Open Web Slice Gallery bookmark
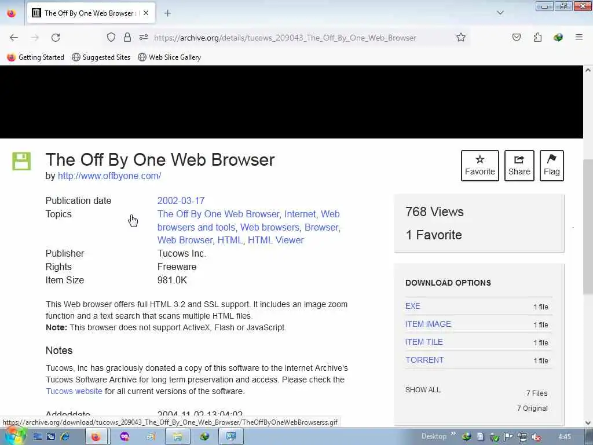 (170, 57)
